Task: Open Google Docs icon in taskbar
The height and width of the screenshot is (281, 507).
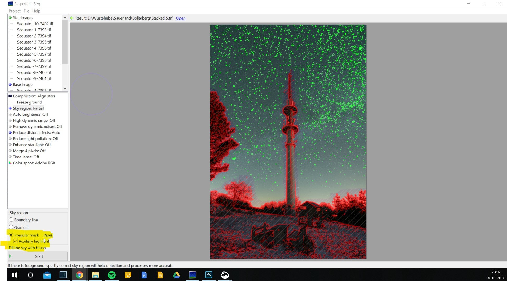Action: [144, 275]
